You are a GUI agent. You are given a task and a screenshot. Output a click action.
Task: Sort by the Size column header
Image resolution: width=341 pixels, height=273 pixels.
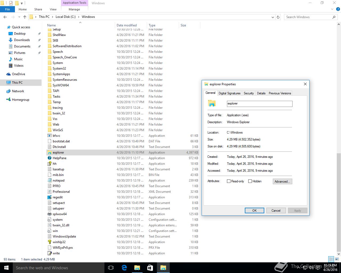coord(189,25)
